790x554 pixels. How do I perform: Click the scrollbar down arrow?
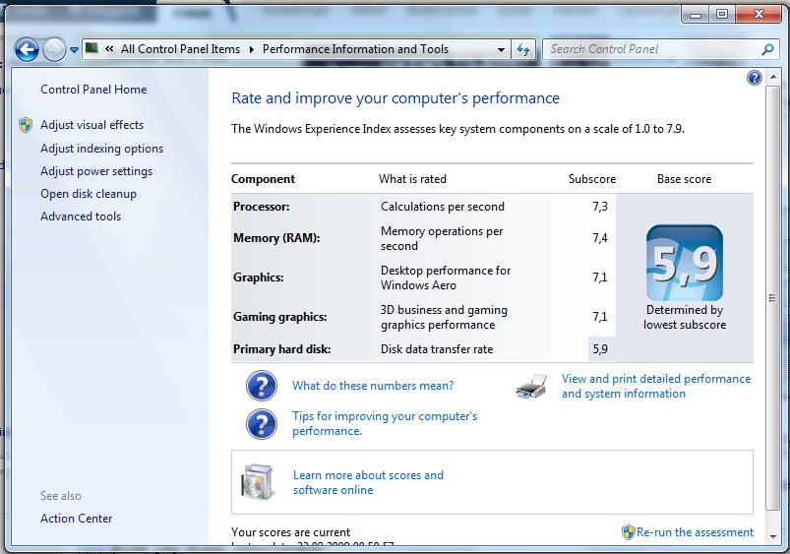pos(773,537)
